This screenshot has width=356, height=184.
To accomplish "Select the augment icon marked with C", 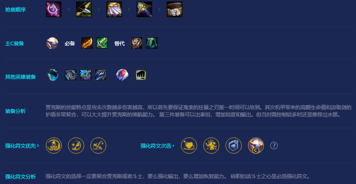I will (256, 146).
